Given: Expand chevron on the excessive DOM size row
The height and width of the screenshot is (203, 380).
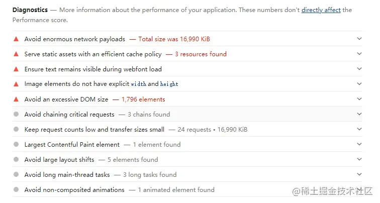Looking at the screenshot, I should 359,99.
